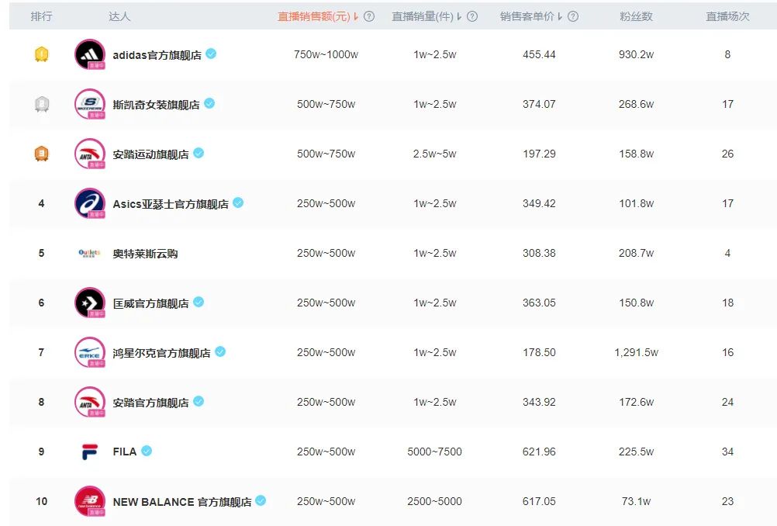Viewport: 777px width, 526px height.
Task: Click the silver rank-2 medal badge
Action: coord(40,104)
